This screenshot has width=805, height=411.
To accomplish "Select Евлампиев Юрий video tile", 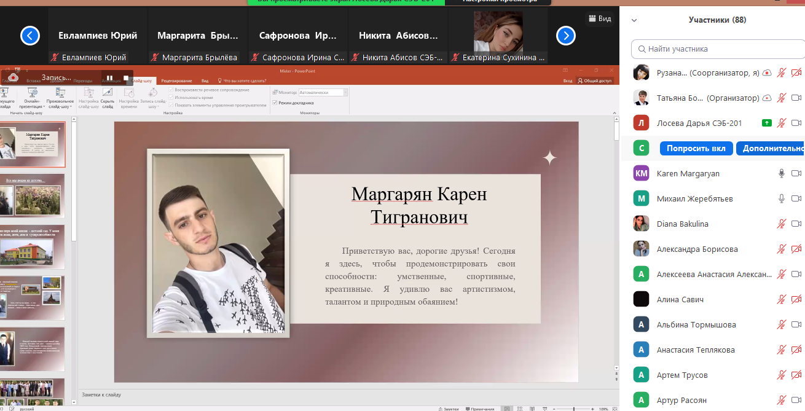I will click(x=97, y=36).
